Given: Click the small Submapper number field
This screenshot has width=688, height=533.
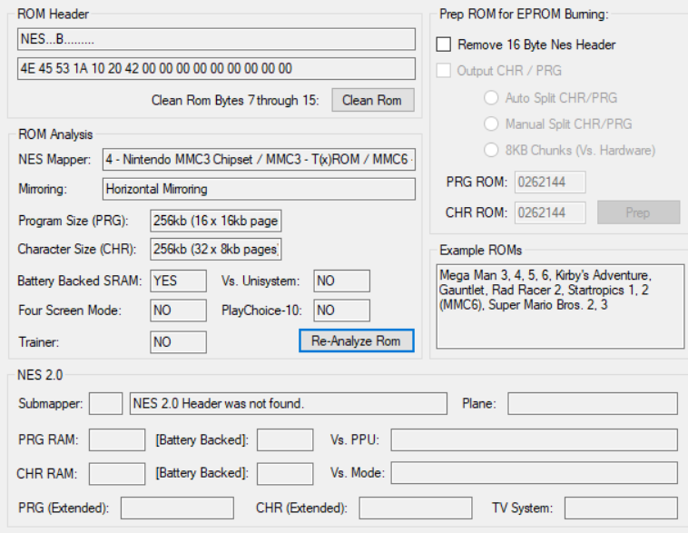Looking at the screenshot, I should 106,403.
